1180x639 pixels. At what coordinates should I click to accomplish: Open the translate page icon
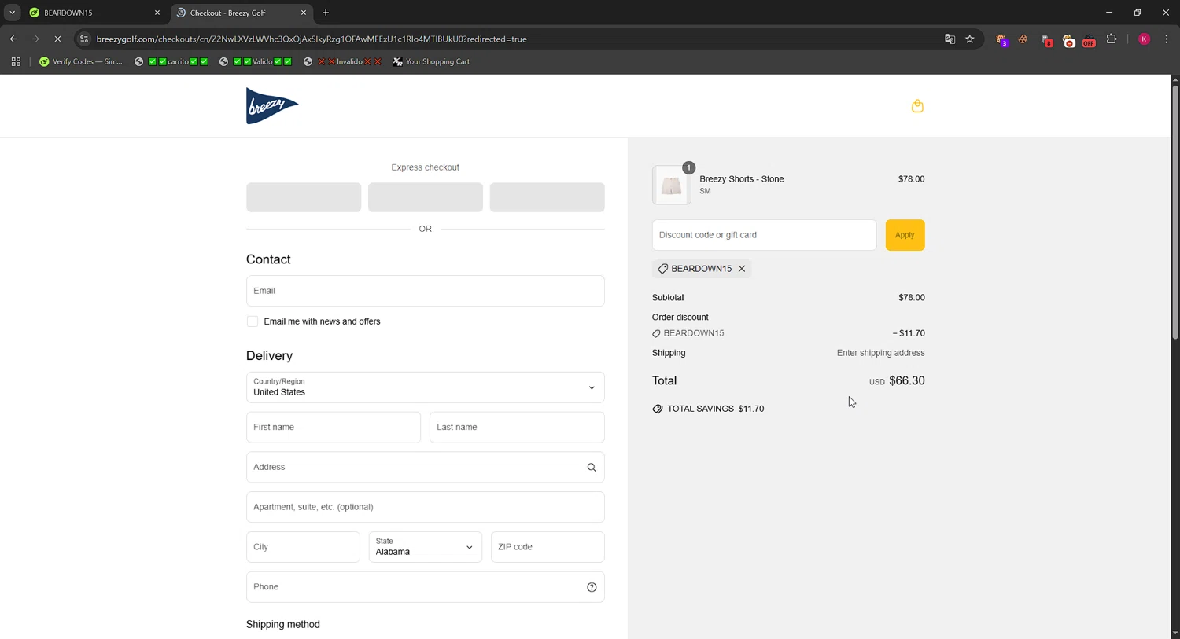coord(950,39)
